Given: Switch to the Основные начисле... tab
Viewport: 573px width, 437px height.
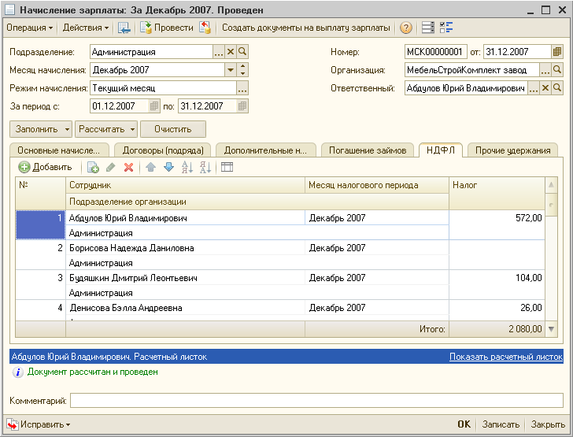Looking at the screenshot, I should (59, 150).
